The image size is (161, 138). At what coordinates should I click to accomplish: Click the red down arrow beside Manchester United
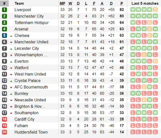pyautogui.click(x=11, y=42)
